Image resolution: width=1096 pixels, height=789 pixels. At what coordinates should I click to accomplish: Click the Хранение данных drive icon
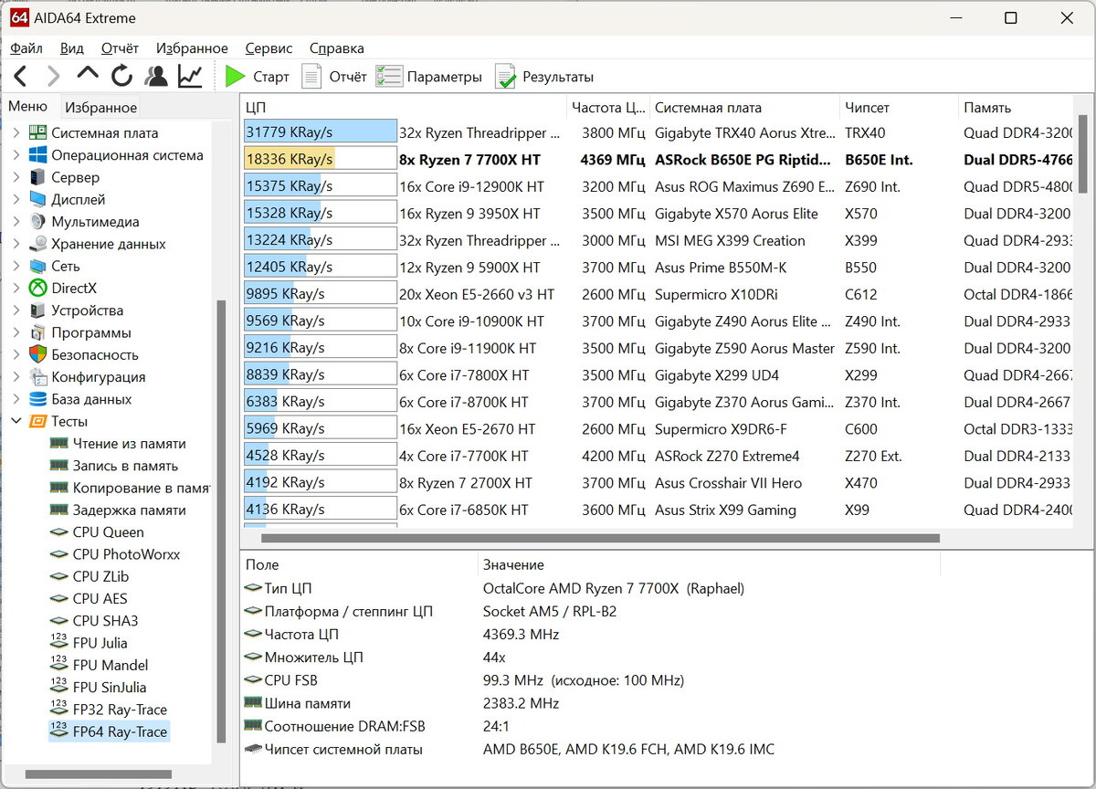(x=37, y=244)
